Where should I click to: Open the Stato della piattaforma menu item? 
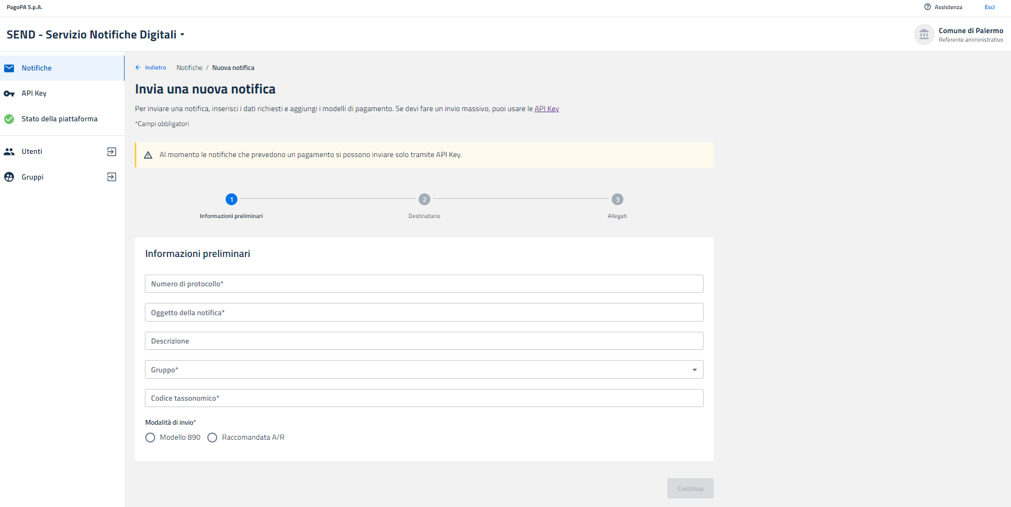[x=59, y=119]
